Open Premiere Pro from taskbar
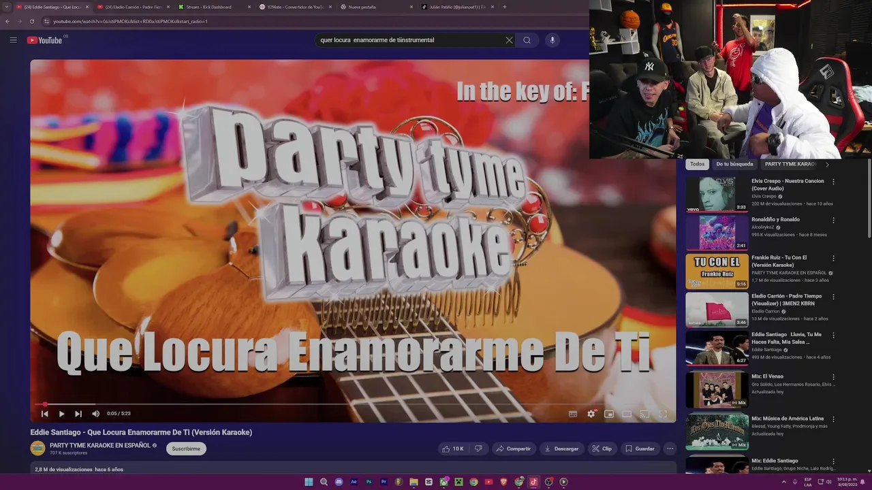The image size is (872, 490). (384, 482)
